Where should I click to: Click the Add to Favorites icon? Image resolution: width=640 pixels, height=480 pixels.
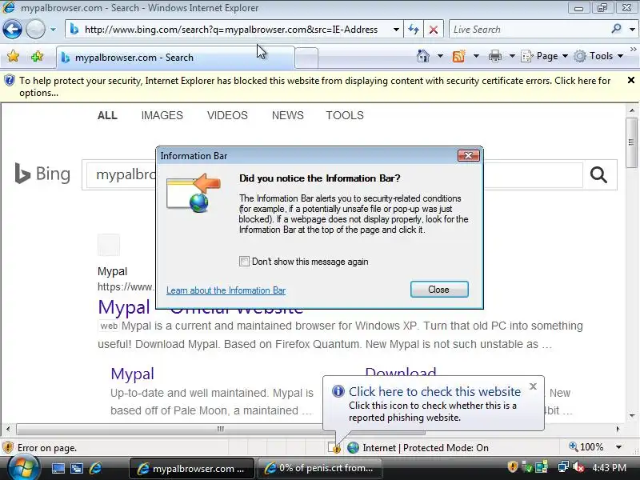tap(37, 56)
